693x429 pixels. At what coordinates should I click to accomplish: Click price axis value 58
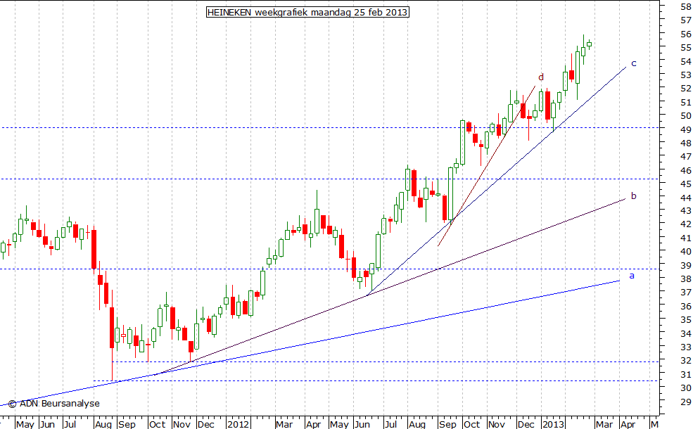click(x=686, y=6)
